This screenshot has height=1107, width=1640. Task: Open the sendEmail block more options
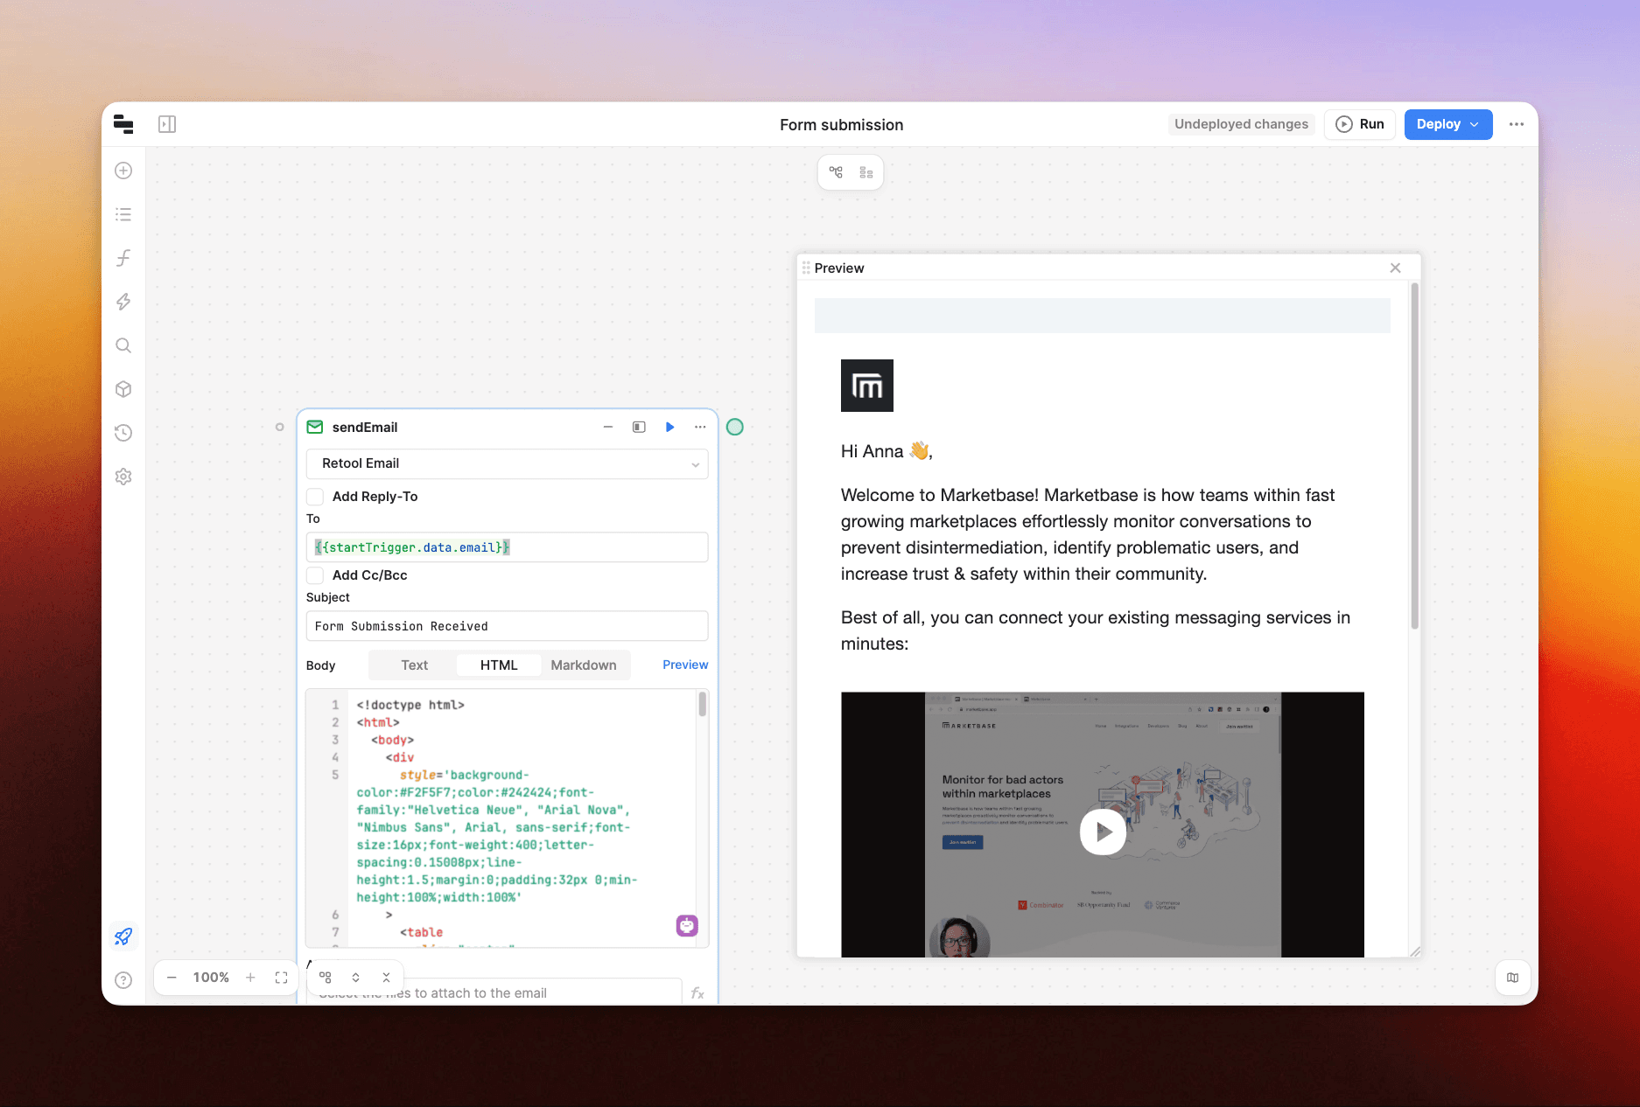700,427
